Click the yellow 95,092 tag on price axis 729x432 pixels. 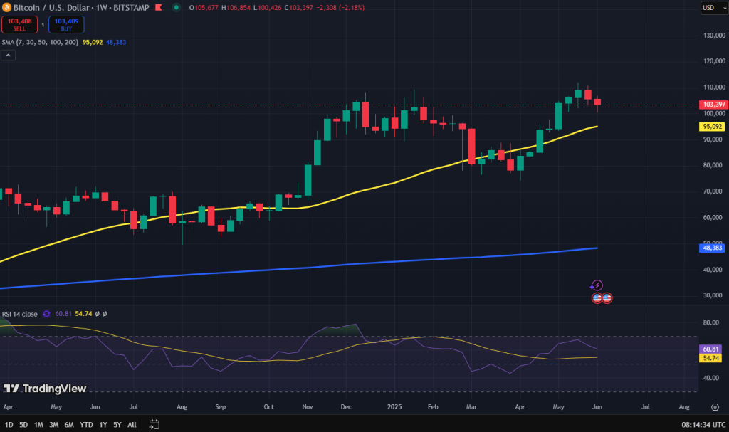tap(712, 127)
